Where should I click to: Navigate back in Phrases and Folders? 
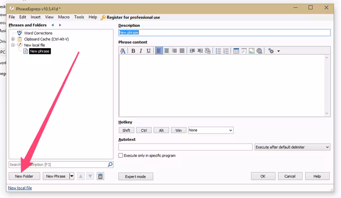pos(53,25)
